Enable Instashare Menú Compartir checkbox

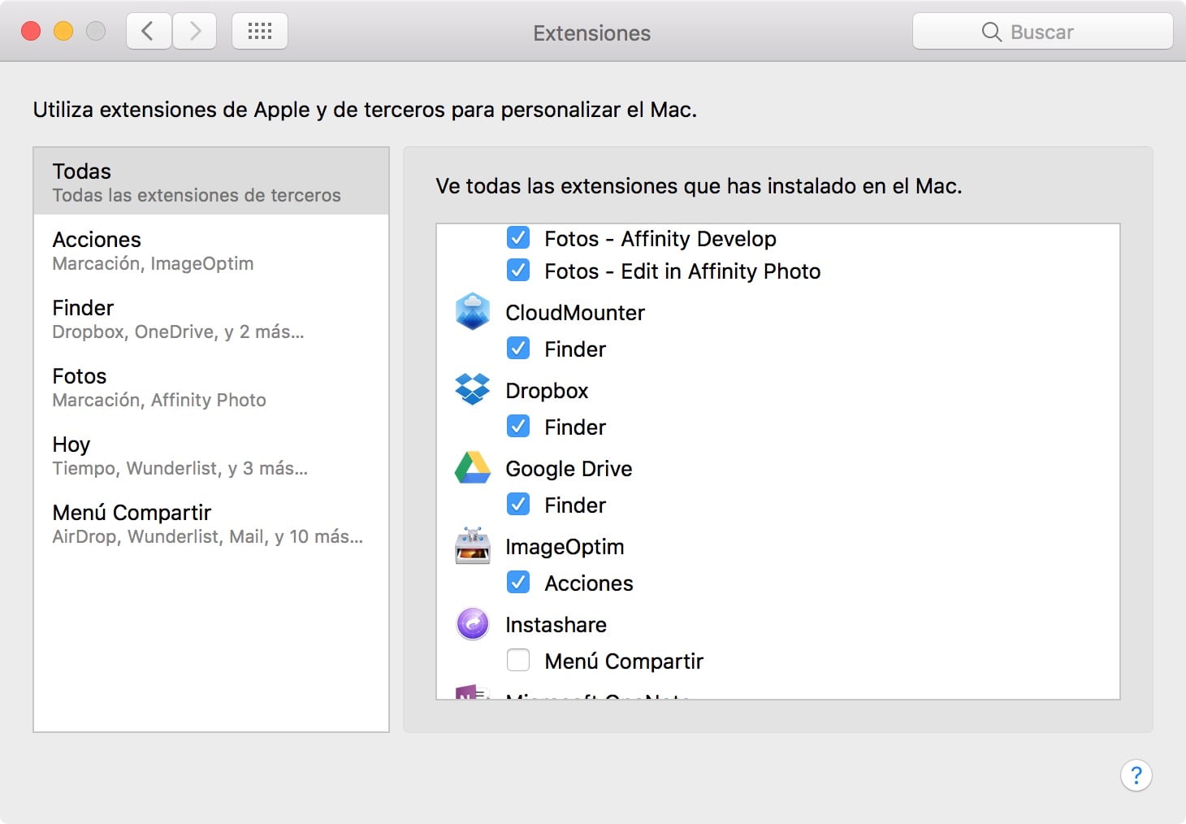click(518, 660)
